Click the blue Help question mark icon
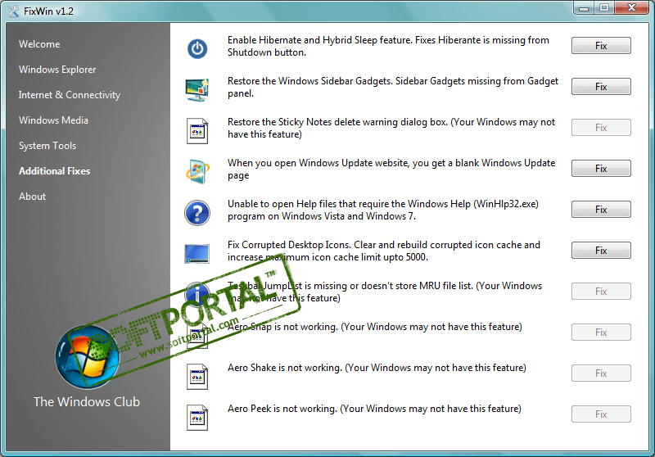 [x=197, y=213]
